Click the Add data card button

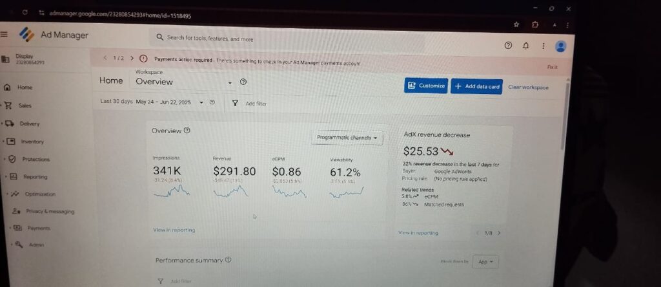[476, 87]
